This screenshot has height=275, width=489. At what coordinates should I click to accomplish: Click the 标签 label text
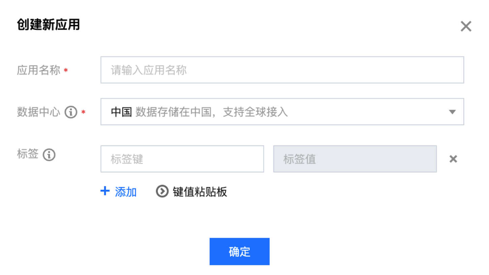(28, 155)
